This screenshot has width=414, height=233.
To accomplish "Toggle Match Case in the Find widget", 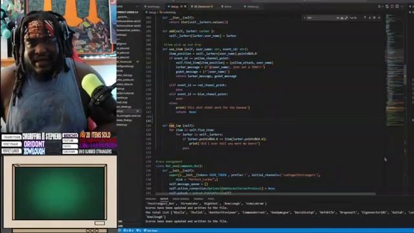I will coord(338,17).
